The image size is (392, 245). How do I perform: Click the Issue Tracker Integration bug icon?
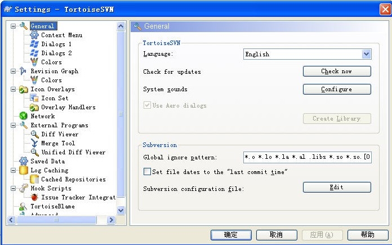[34, 197]
